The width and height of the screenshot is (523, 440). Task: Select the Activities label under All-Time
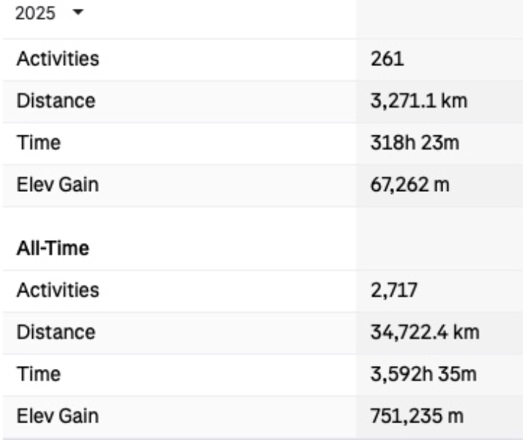click(x=58, y=290)
